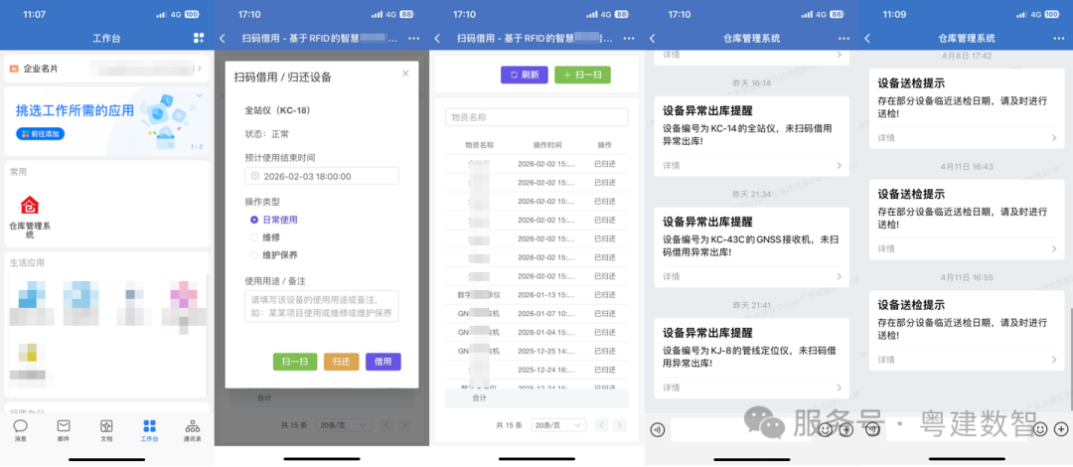Screen dimensions: 1073x467
Task: Select the 维护保养 radio option
Action: 274,255
